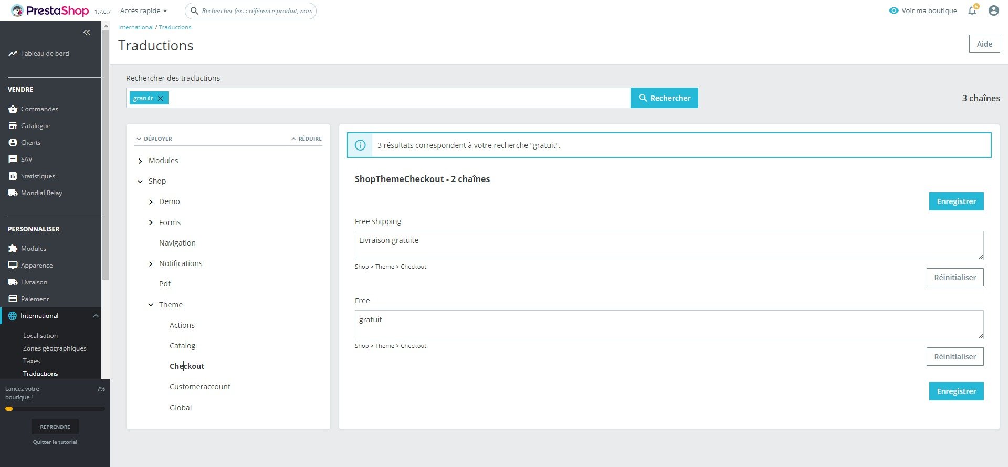Click the Commandes basket icon

(13, 109)
